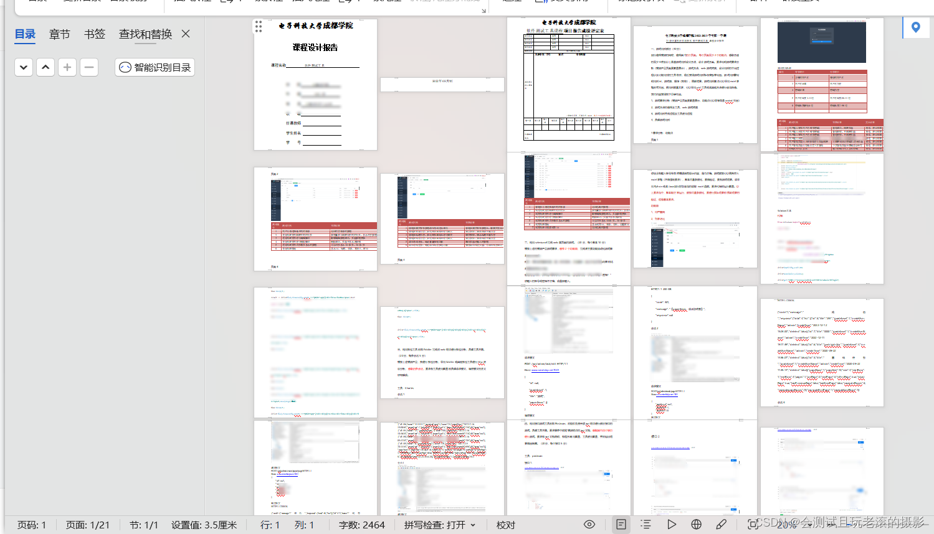
Task: Close the navigation pane
Action: point(186,34)
